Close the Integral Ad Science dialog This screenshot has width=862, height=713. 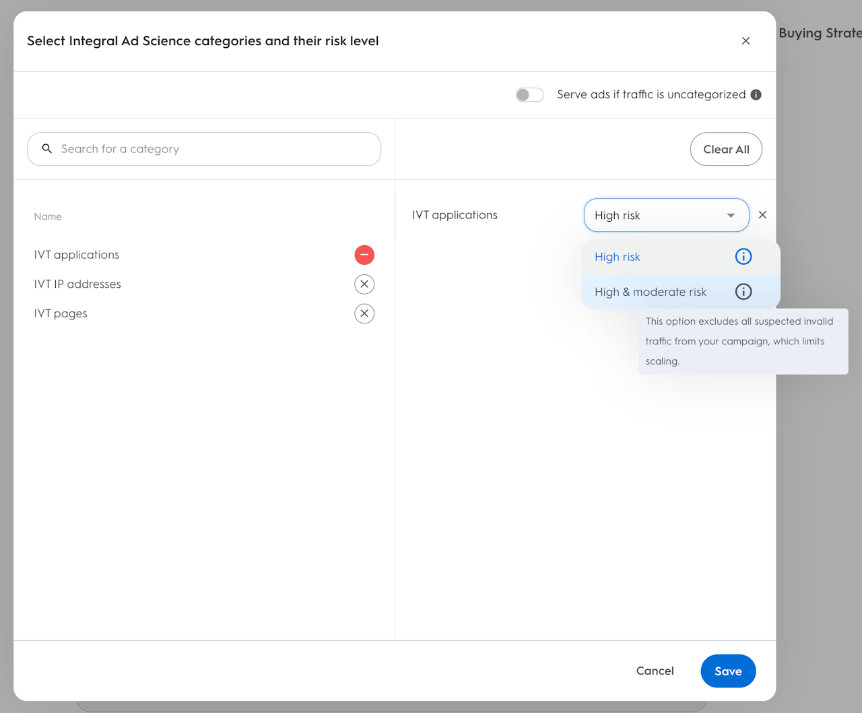pos(745,41)
